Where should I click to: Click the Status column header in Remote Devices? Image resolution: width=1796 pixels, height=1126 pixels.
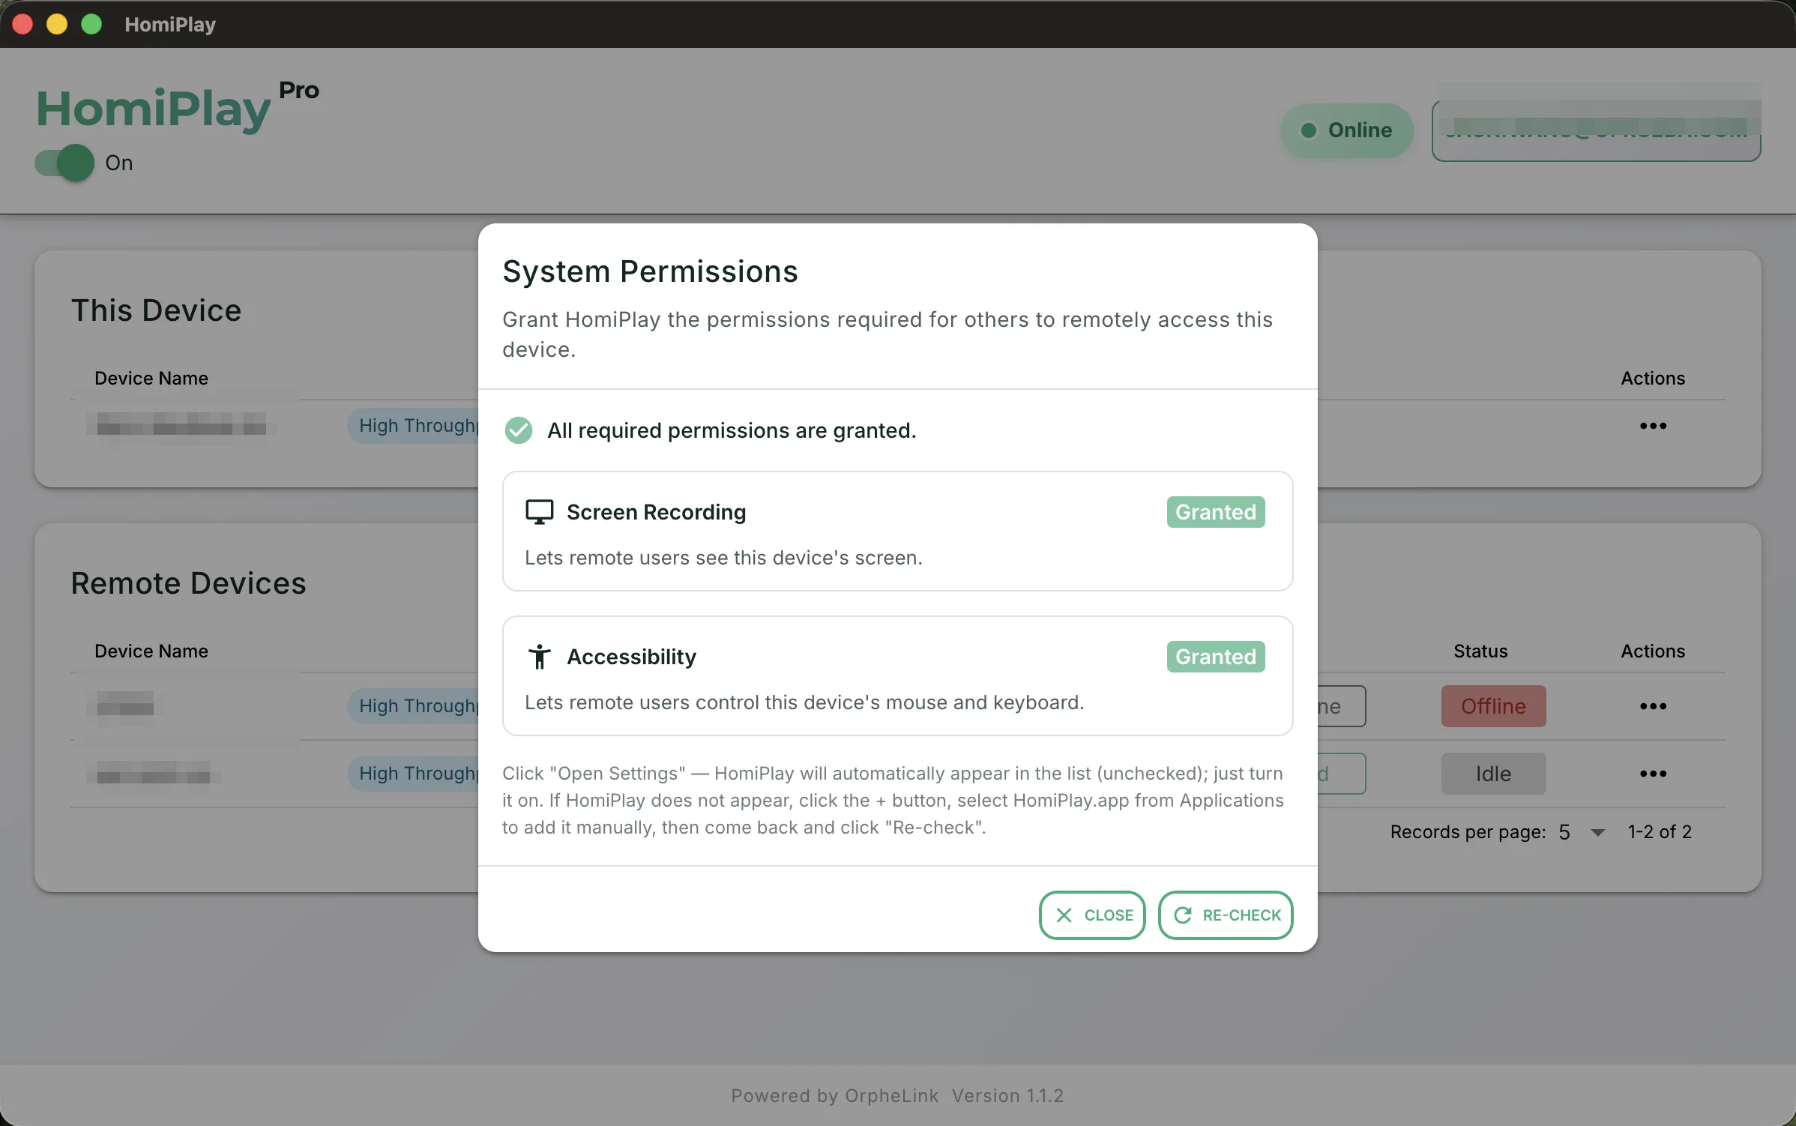(1480, 651)
